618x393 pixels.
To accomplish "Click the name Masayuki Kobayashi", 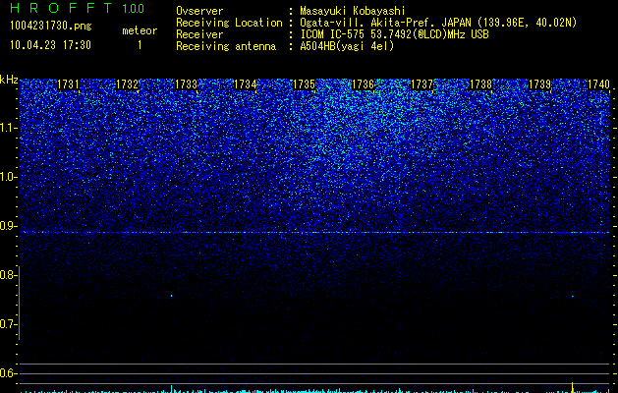I will pyautogui.click(x=353, y=12).
